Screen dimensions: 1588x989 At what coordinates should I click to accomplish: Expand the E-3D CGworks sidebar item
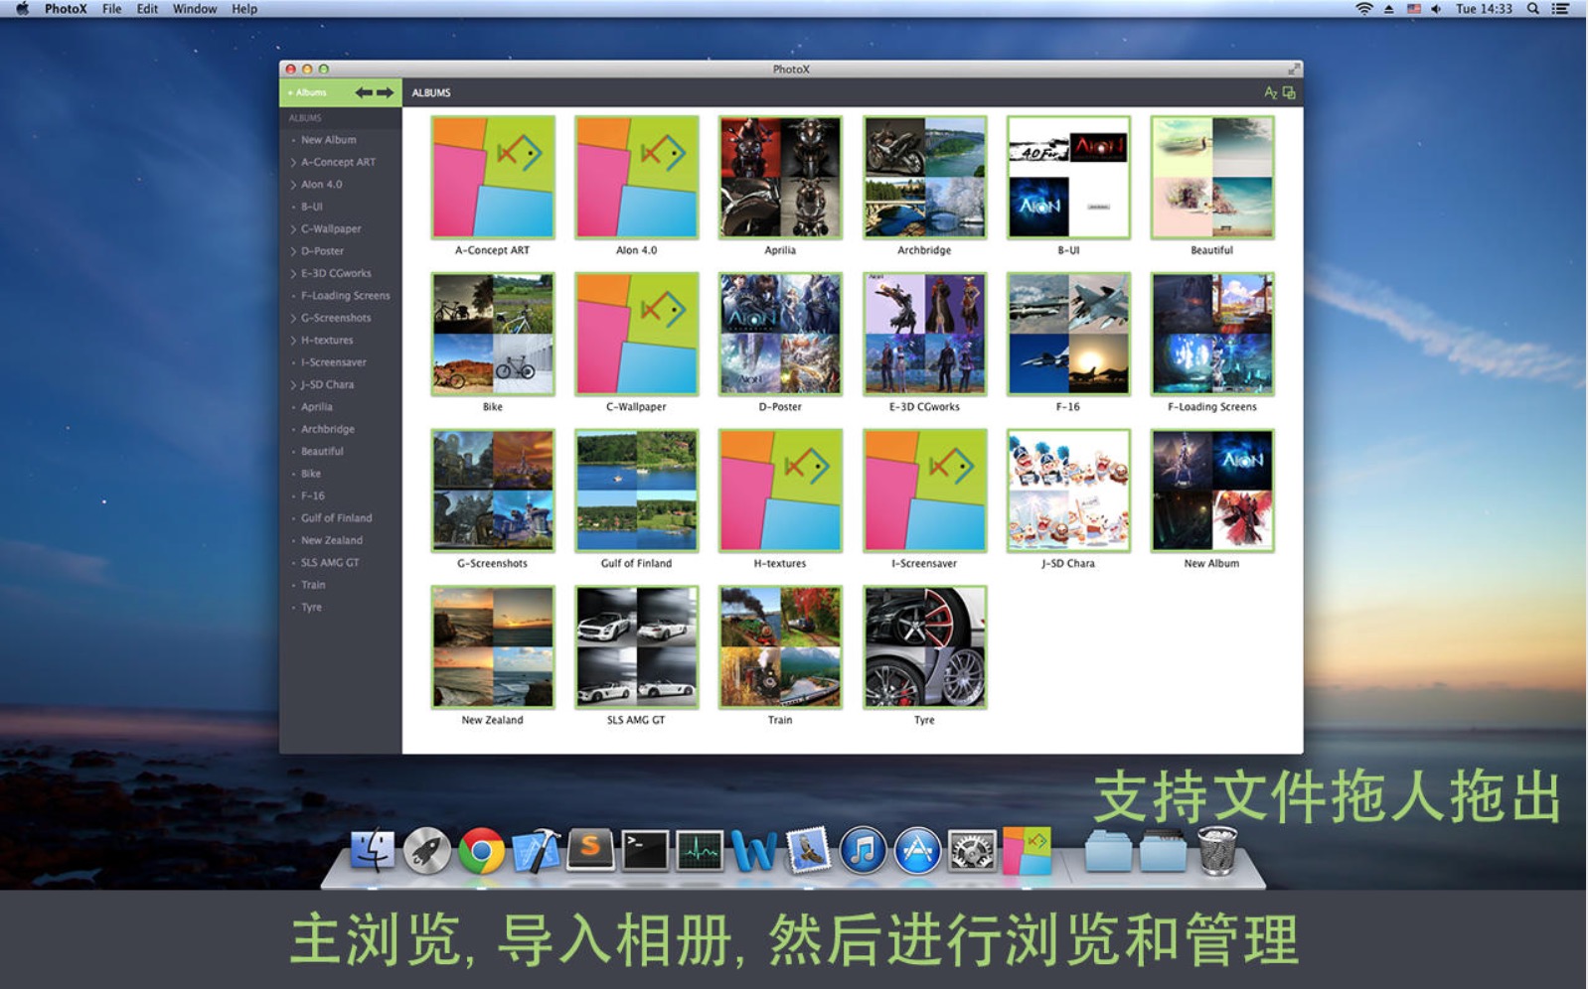pyautogui.click(x=293, y=274)
